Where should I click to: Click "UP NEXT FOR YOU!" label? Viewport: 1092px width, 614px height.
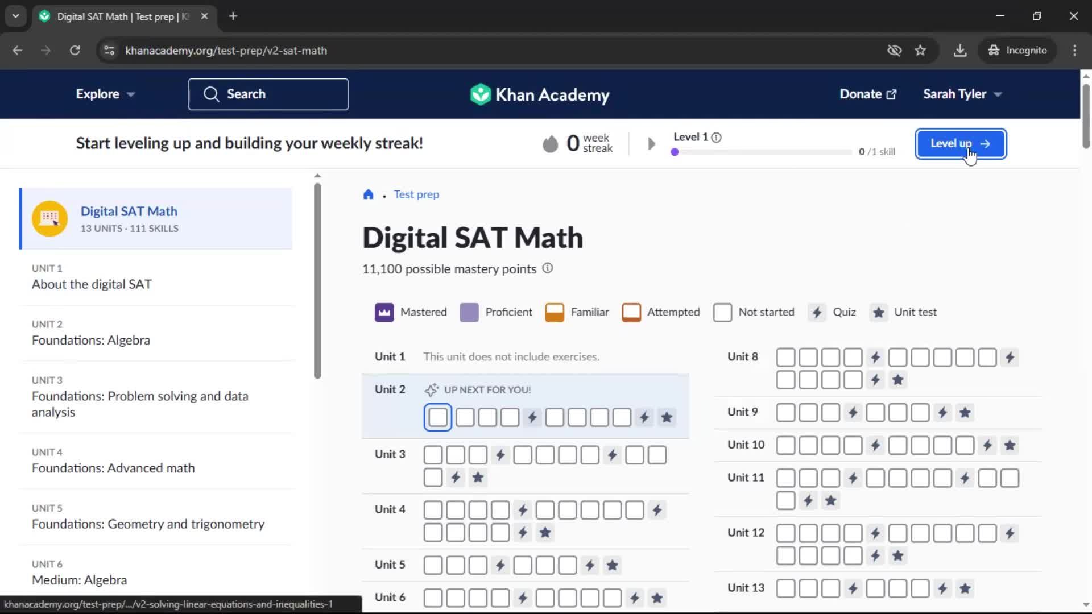pos(487,390)
